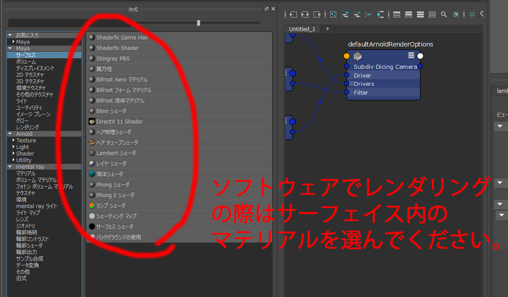
Task: Toggle node swatch size icon
Action: (x=455, y=14)
